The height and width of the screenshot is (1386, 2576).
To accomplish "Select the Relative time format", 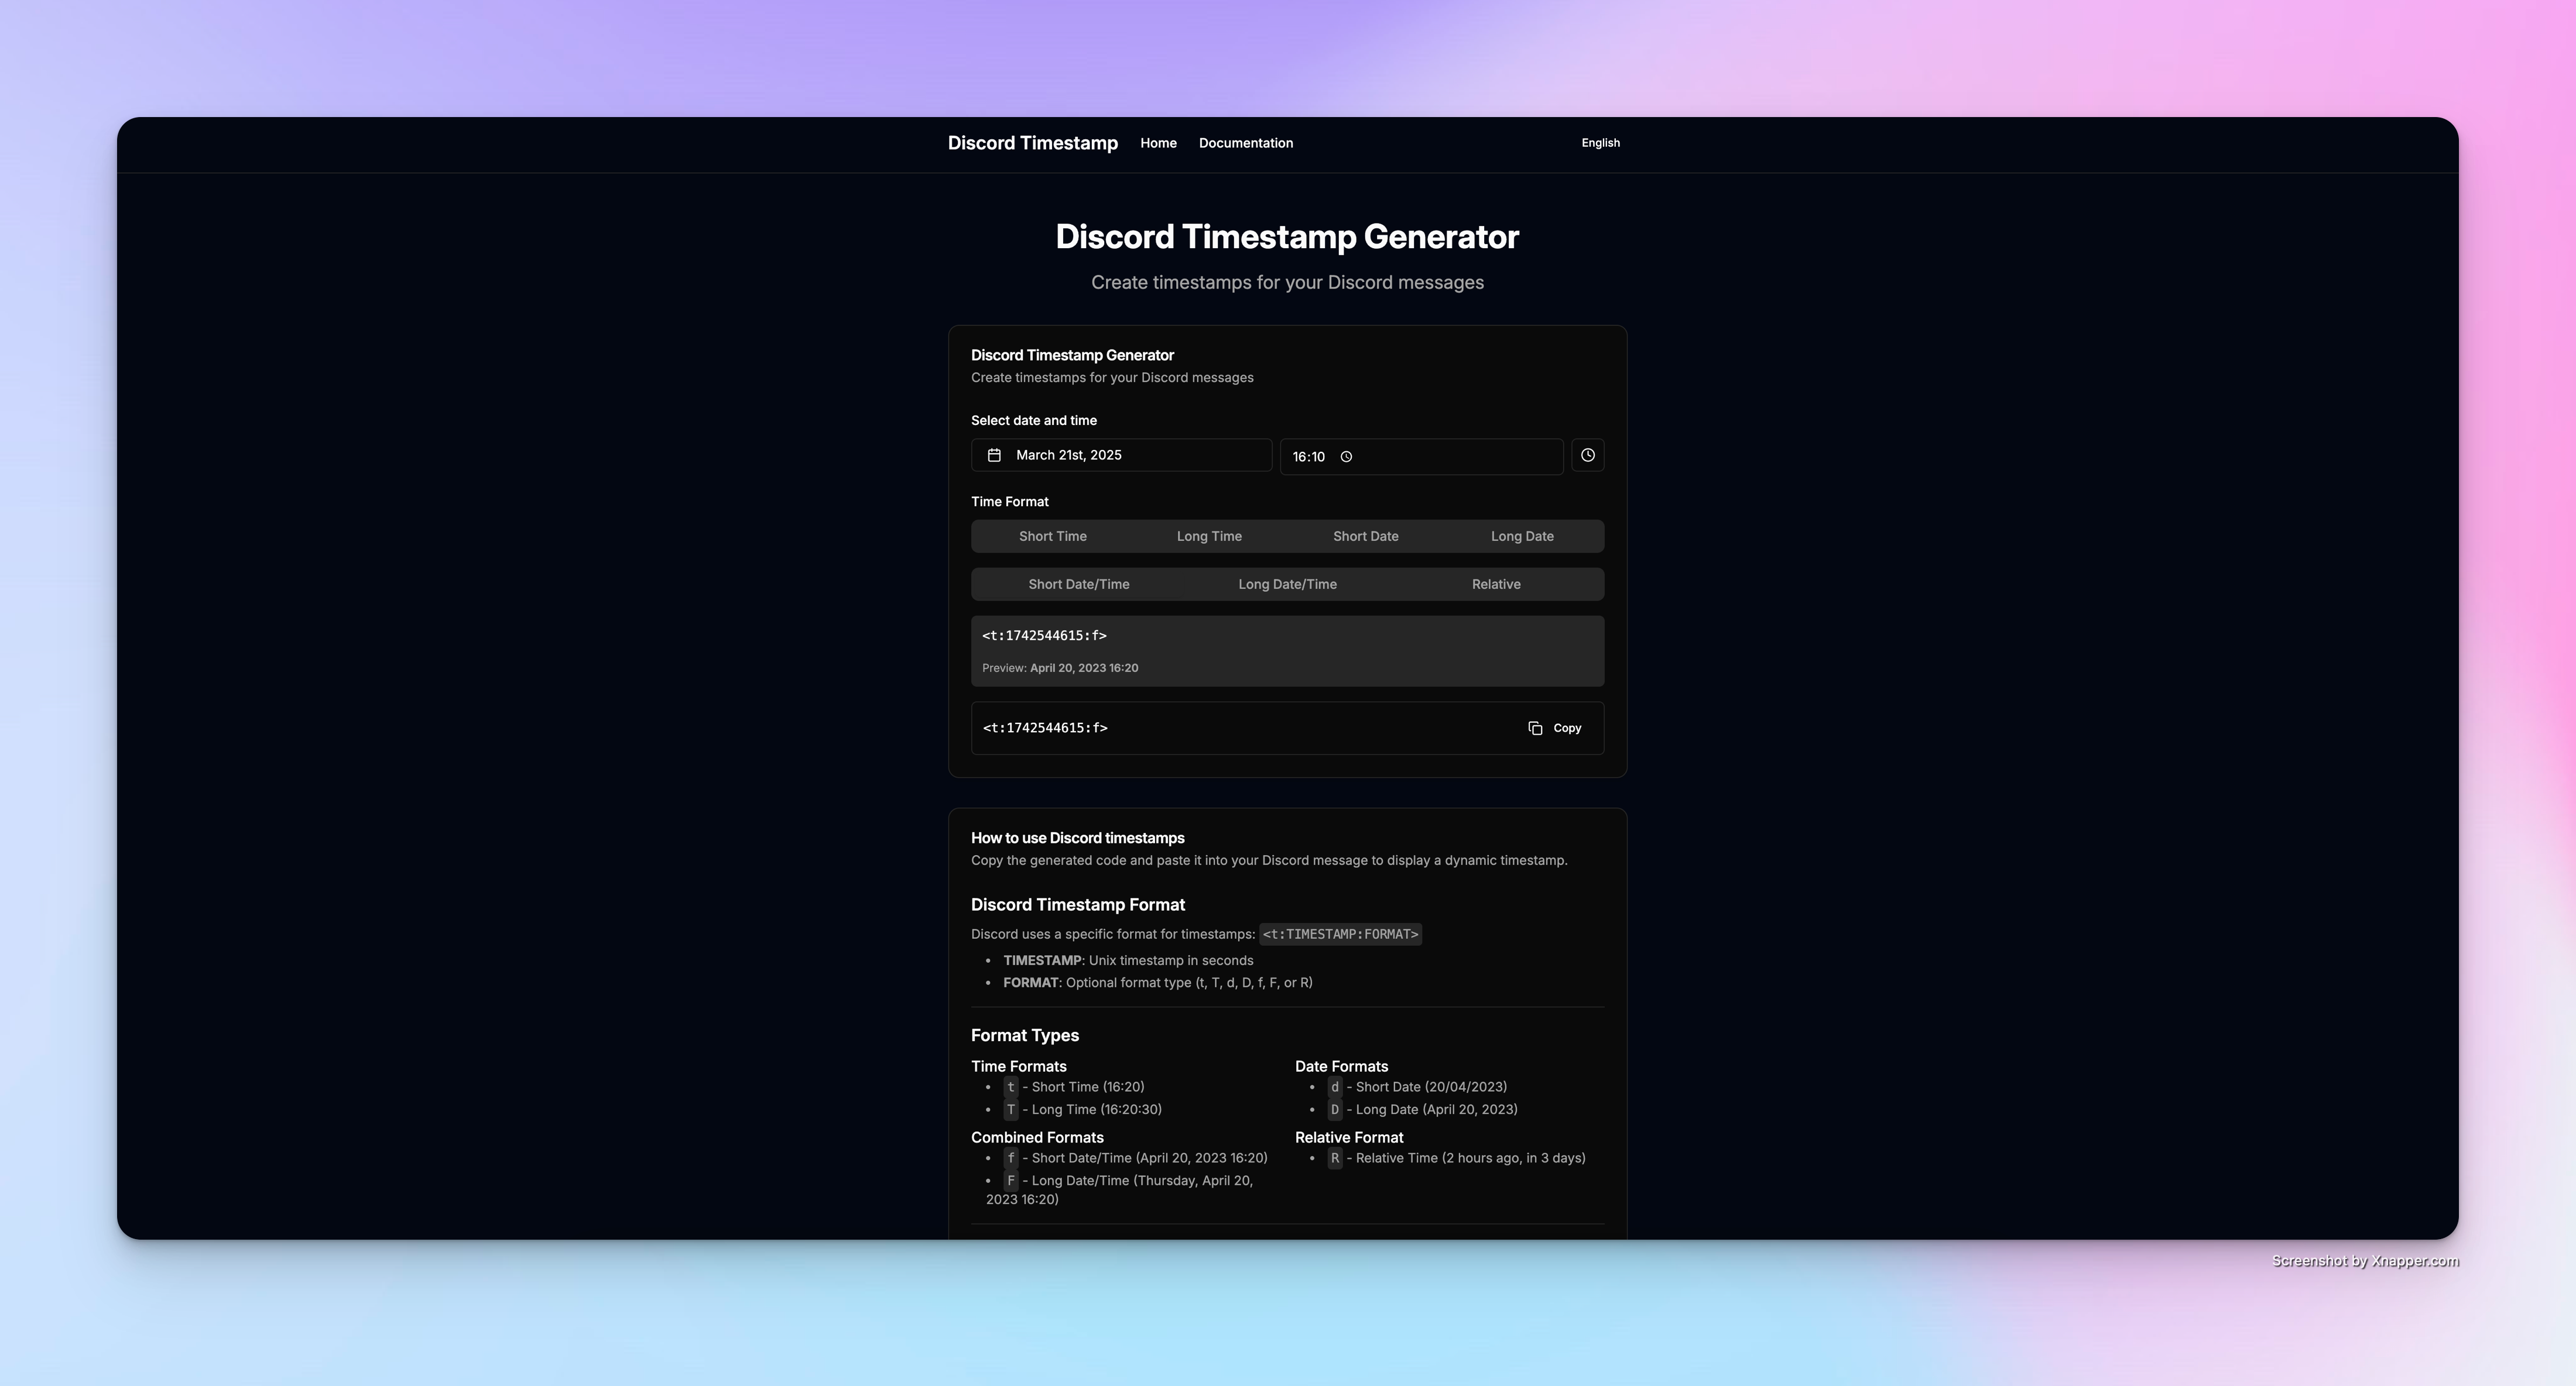I will (1496, 584).
